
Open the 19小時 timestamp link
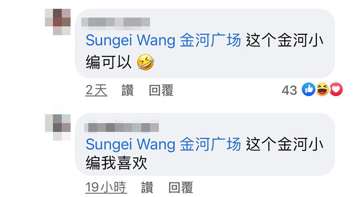[106, 188]
